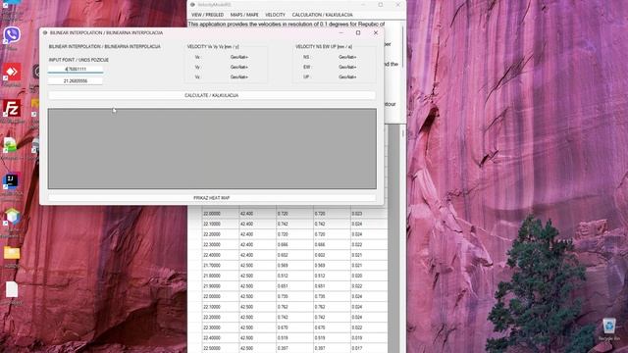The image size is (628, 353).
Task: Select the 21.90000 longitude cell
Action: pyautogui.click(x=221, y=286)
